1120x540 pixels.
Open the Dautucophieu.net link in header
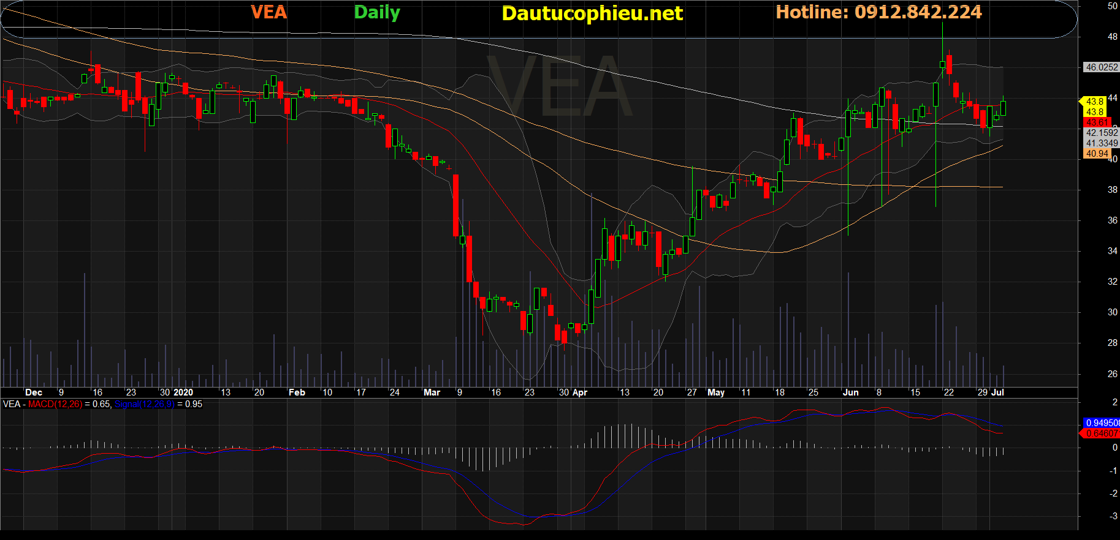click(592, 13)
